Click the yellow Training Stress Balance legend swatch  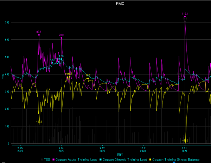tap(150, 159)
